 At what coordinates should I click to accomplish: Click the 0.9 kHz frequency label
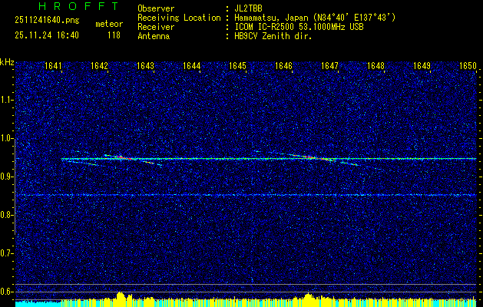pos(7,177)
